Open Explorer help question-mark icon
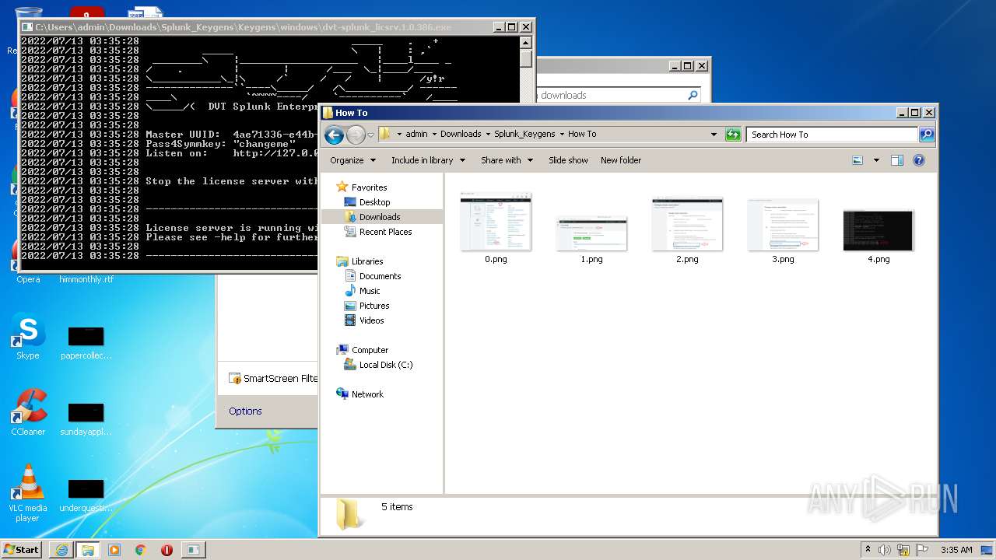Screen dimensions: 996x560 918,160
